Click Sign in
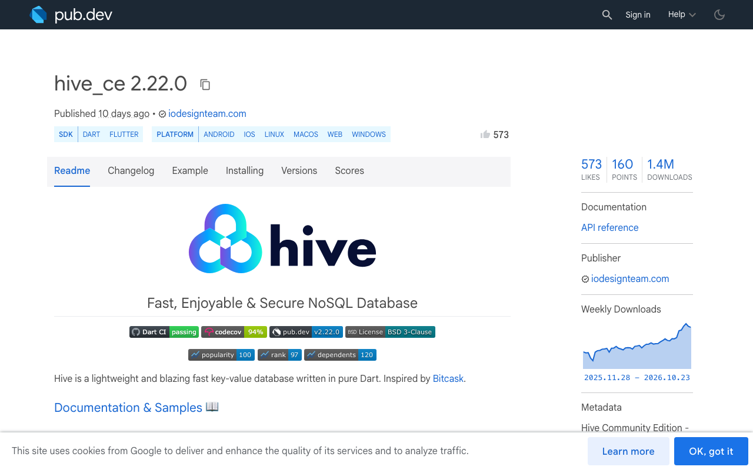Screen dimensions: 753x470 point(638,15)
